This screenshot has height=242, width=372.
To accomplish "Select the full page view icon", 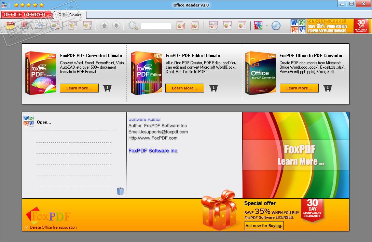I will (242, 25).
